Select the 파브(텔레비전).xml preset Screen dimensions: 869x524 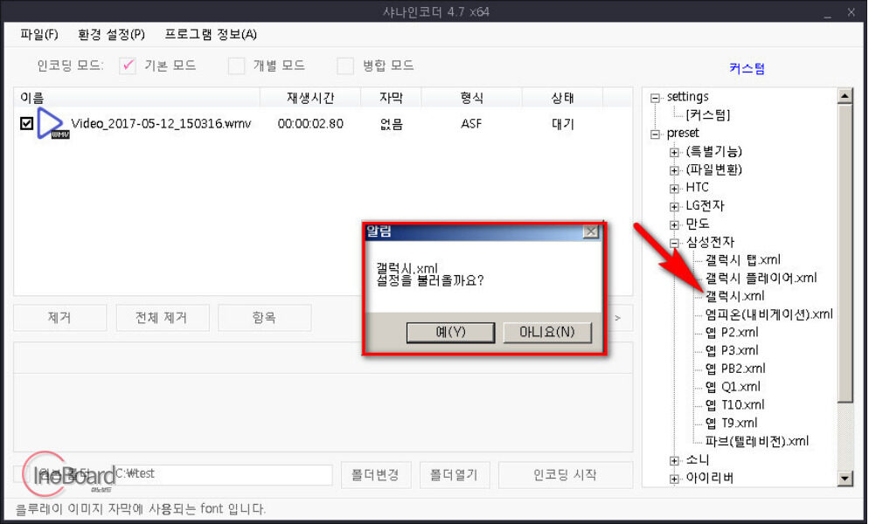point(756,441)
